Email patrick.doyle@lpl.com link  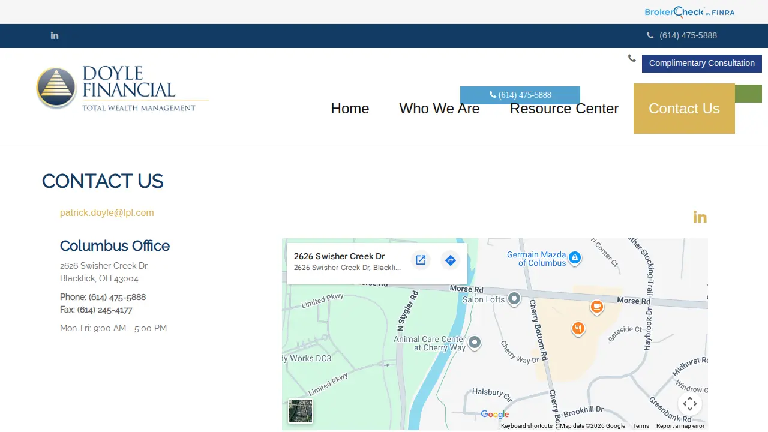[x=107, y=212]
